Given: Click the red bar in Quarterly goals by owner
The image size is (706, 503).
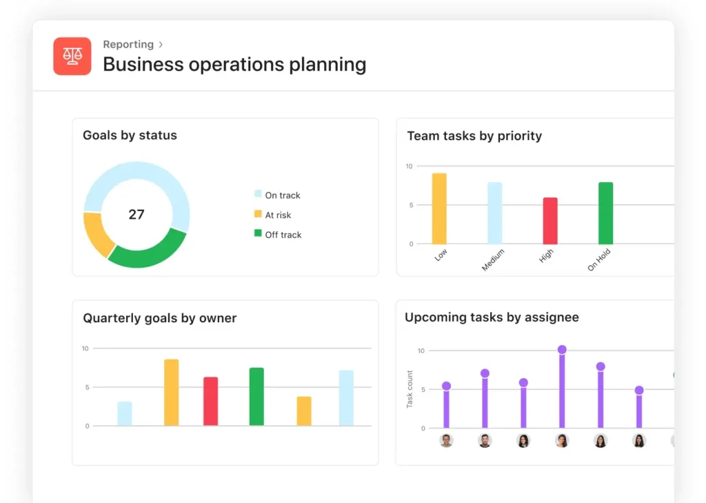Looking at the screenshot, I should tap(210, 401).
